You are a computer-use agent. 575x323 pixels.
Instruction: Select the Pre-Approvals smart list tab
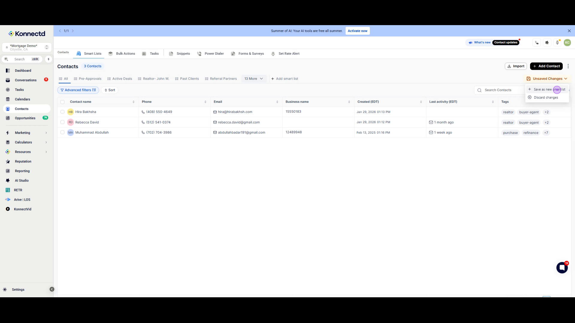87,79
